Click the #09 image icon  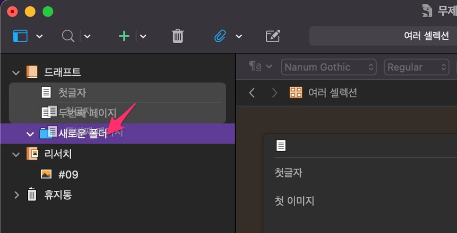(46, 174)
